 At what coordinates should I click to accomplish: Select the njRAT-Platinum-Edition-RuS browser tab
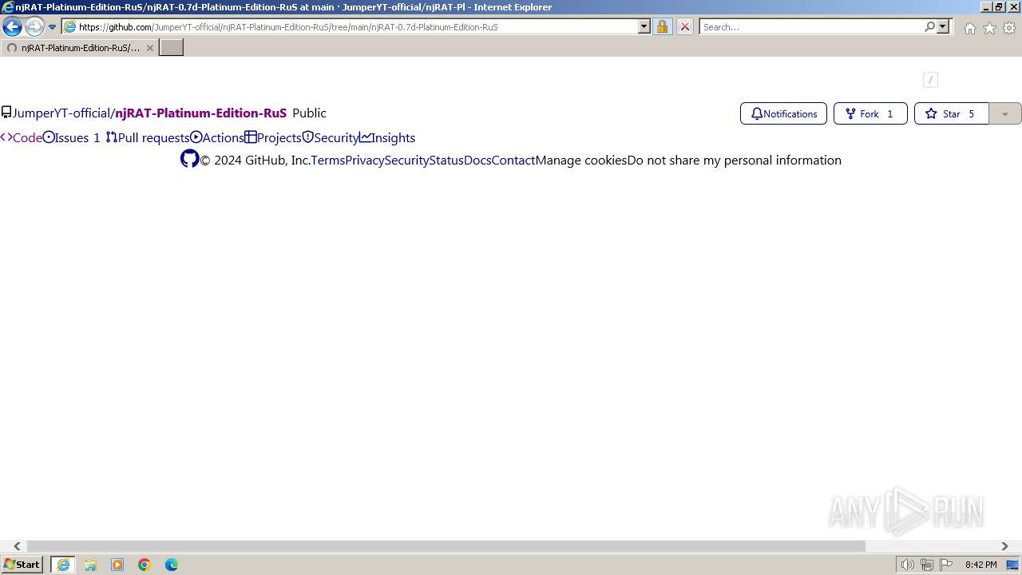click(78, 48)
